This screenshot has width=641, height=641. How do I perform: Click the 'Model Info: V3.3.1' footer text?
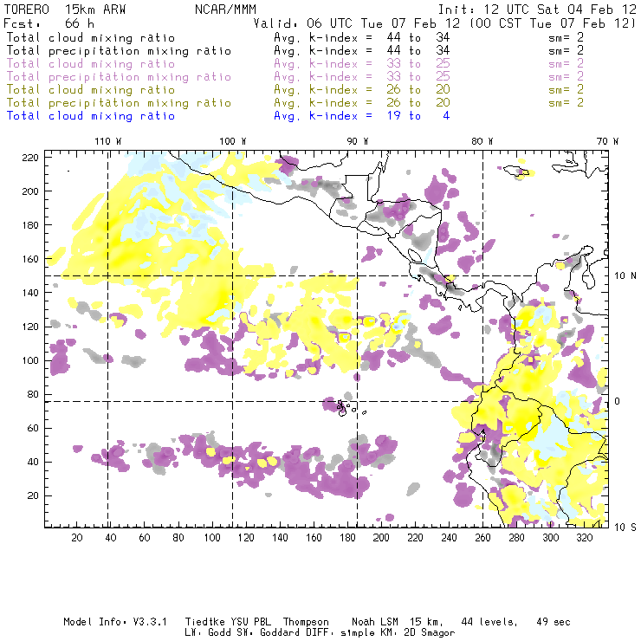point(115,622)
